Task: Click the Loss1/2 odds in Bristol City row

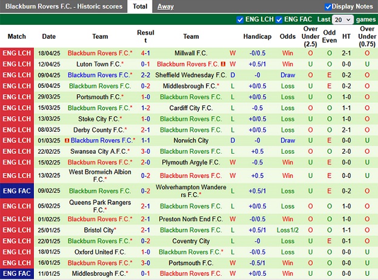Action: 288,230
